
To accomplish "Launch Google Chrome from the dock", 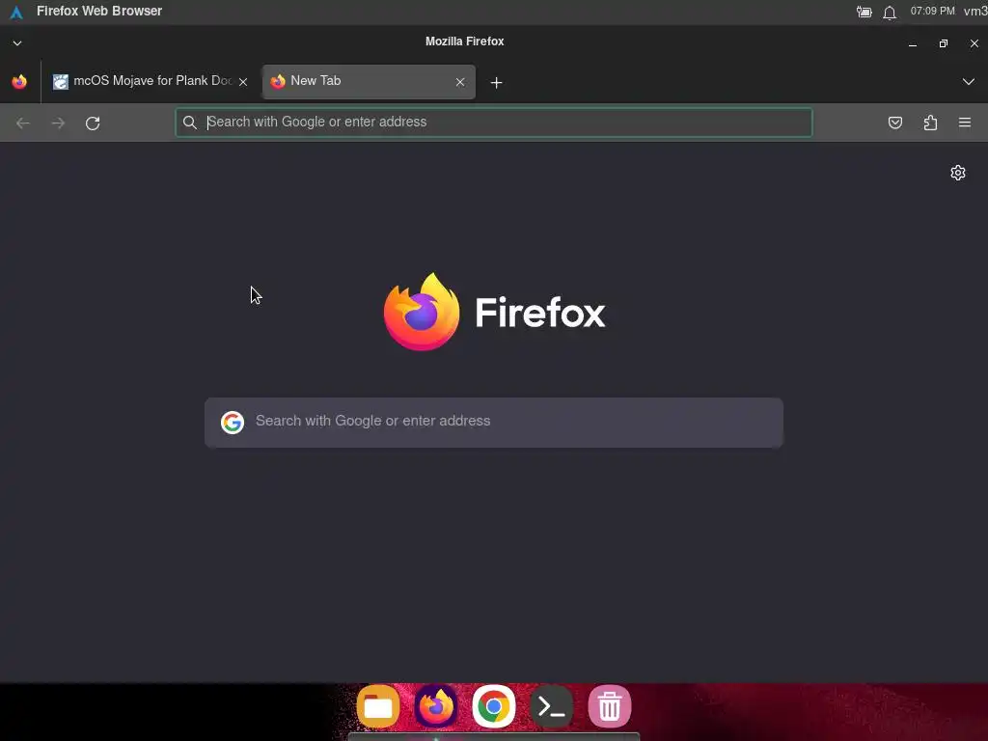I will click(x=494, y=706).
